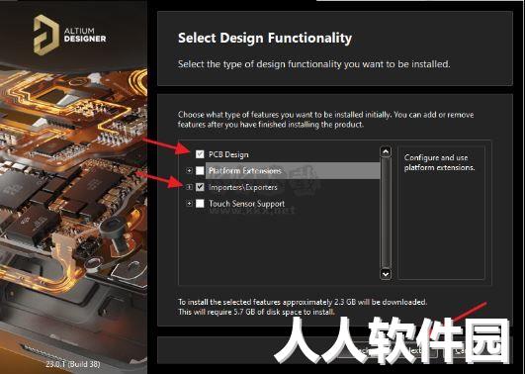Enable the Platform Extensions checkbox
Viewport: 525px width, 374px height.
click(200, 170)
